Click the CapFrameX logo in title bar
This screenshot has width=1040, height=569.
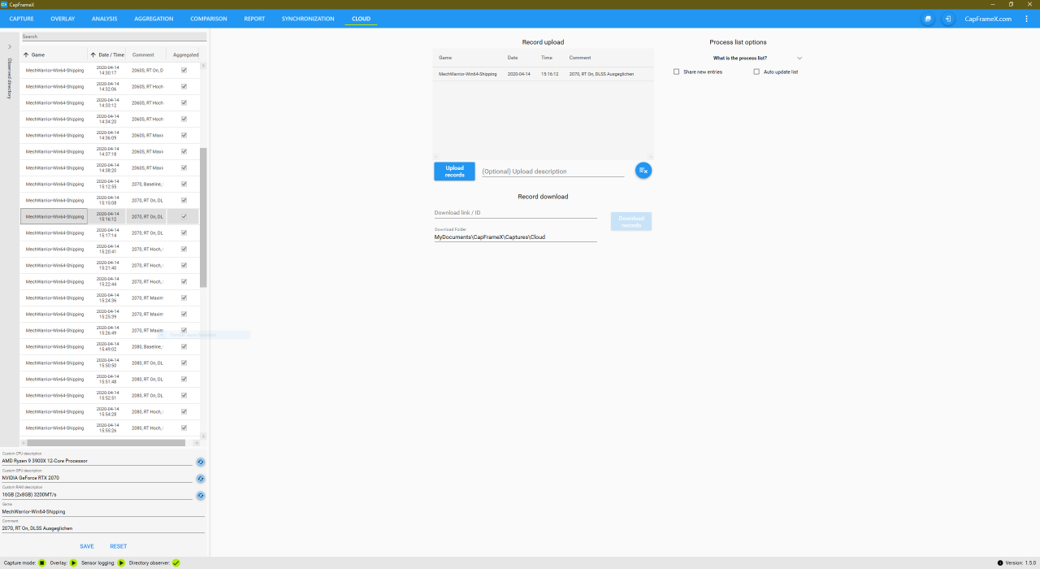[4, 4]
